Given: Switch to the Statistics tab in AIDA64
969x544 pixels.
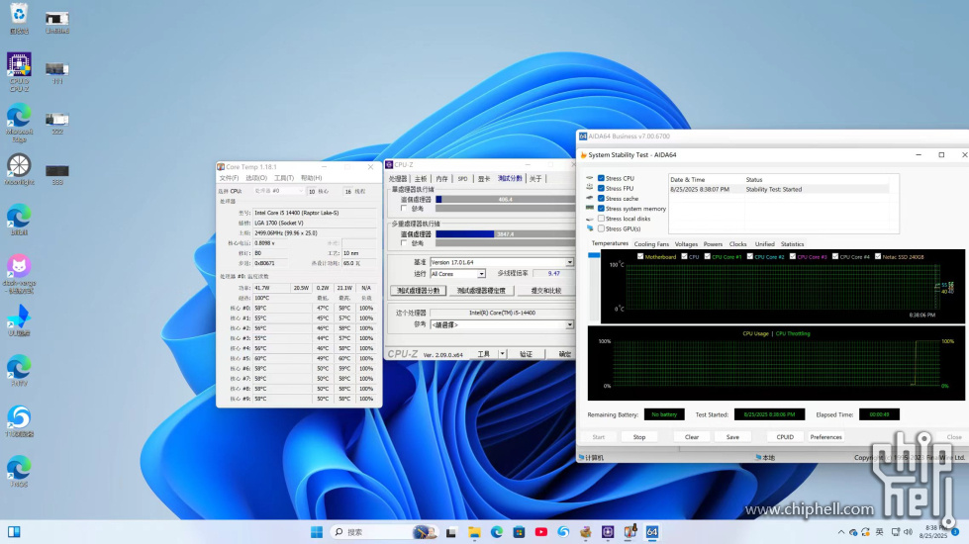Looking at the screenshot, I should (792, 244).
